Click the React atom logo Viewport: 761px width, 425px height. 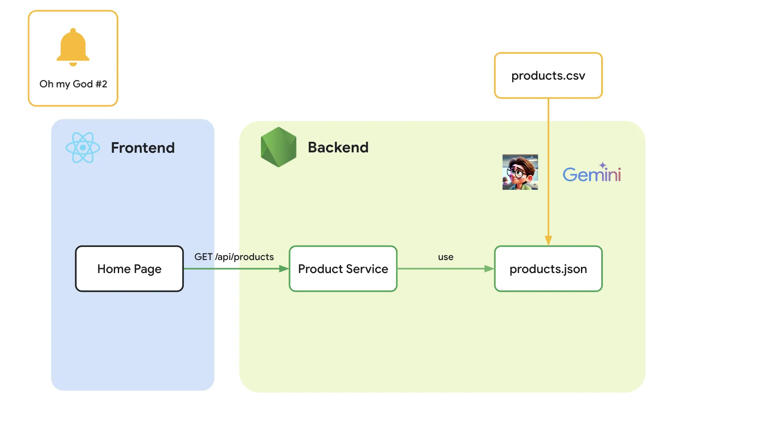pos(83,147)
